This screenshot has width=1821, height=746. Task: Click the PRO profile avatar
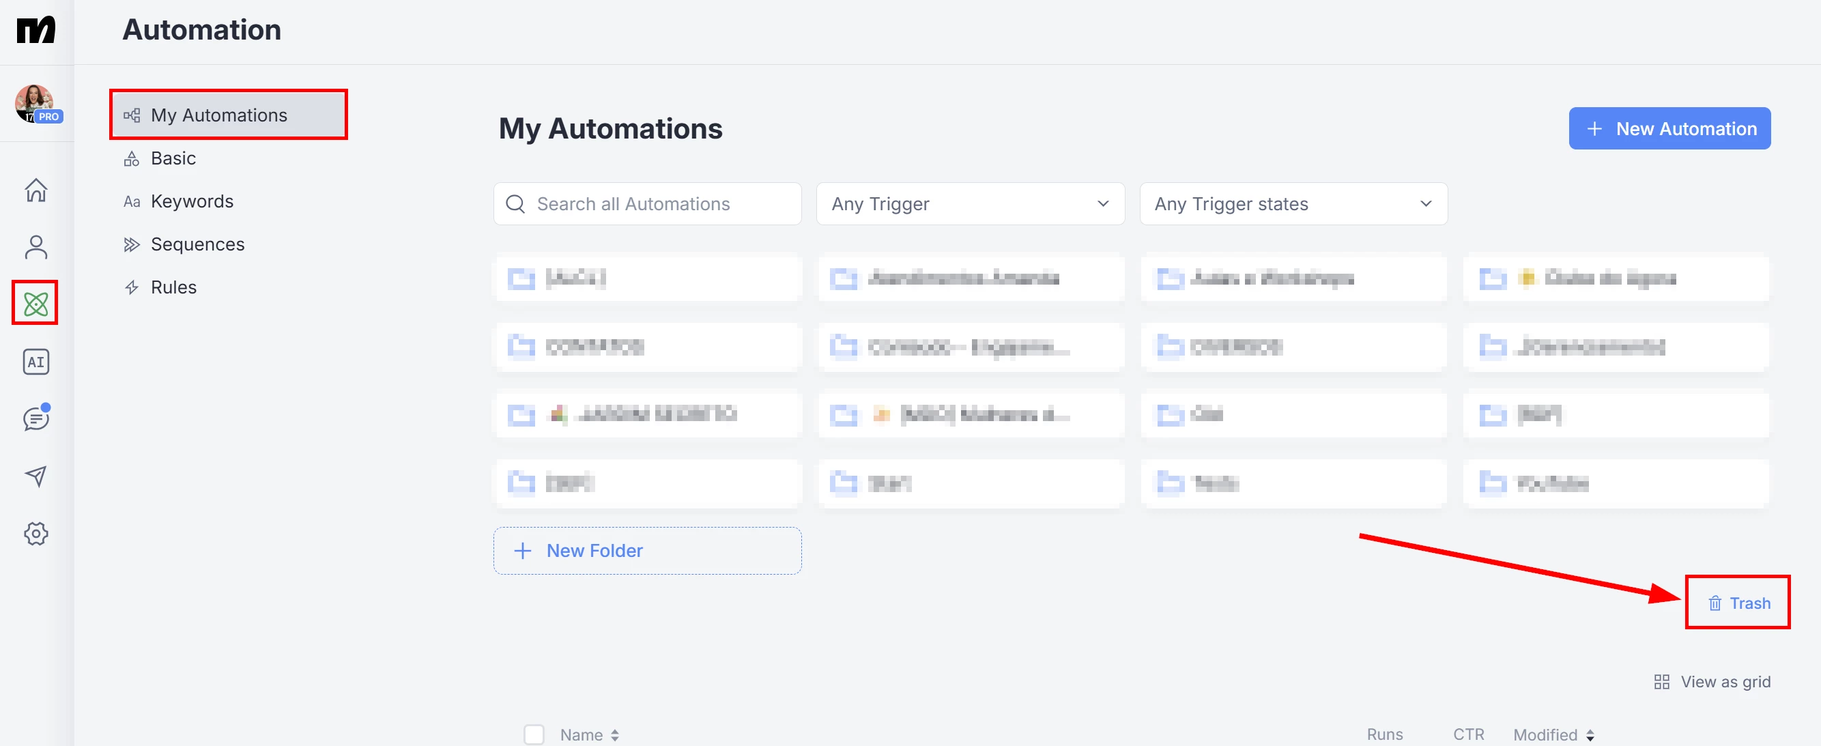coord(35,104)
